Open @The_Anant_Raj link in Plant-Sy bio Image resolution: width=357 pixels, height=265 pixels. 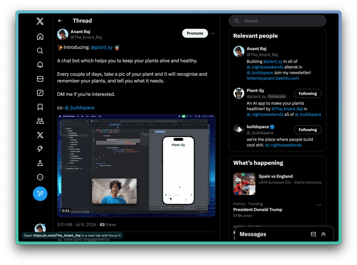click(x=287, y=109)
